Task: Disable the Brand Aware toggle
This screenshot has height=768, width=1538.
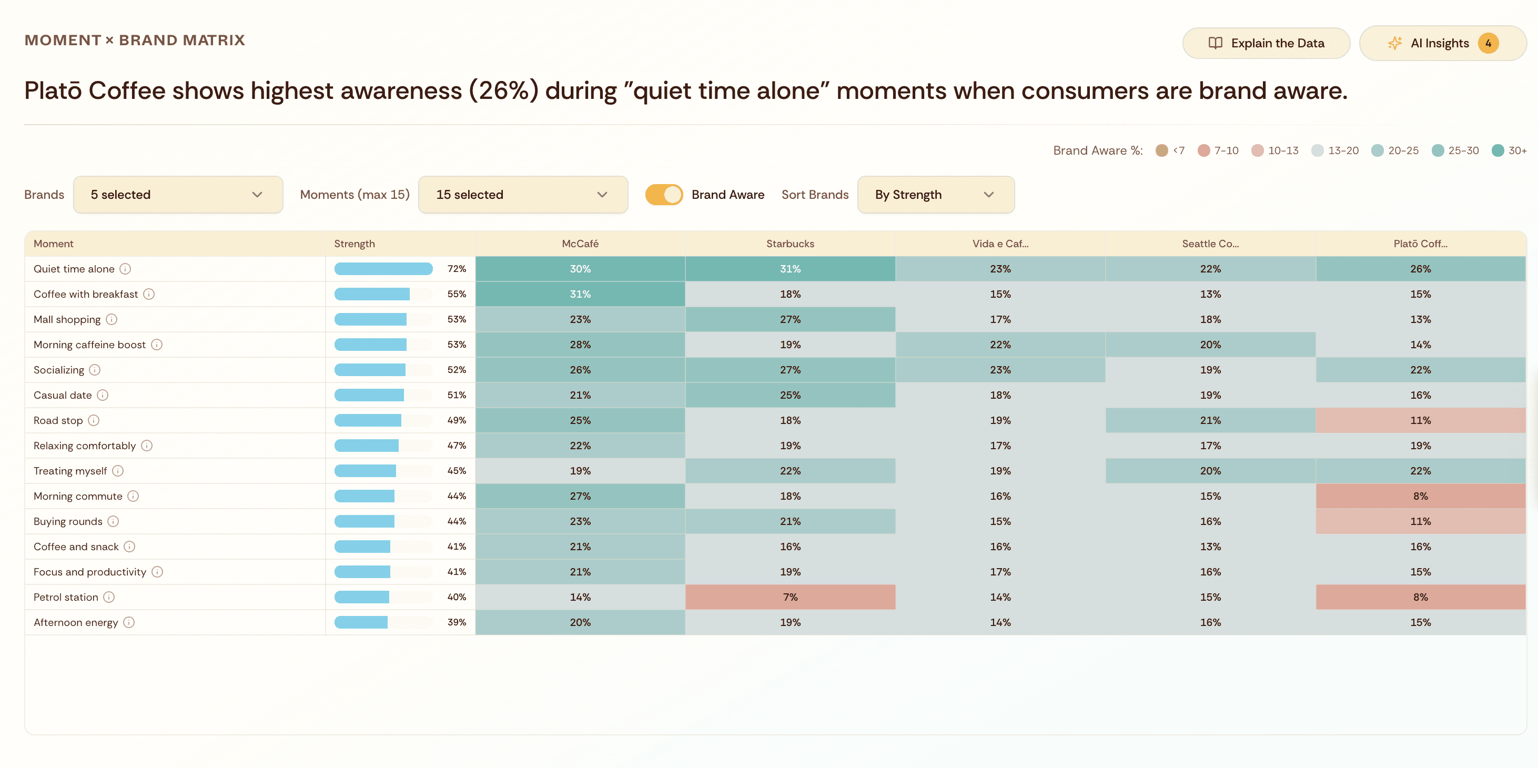Action: [x=664, y=194]
